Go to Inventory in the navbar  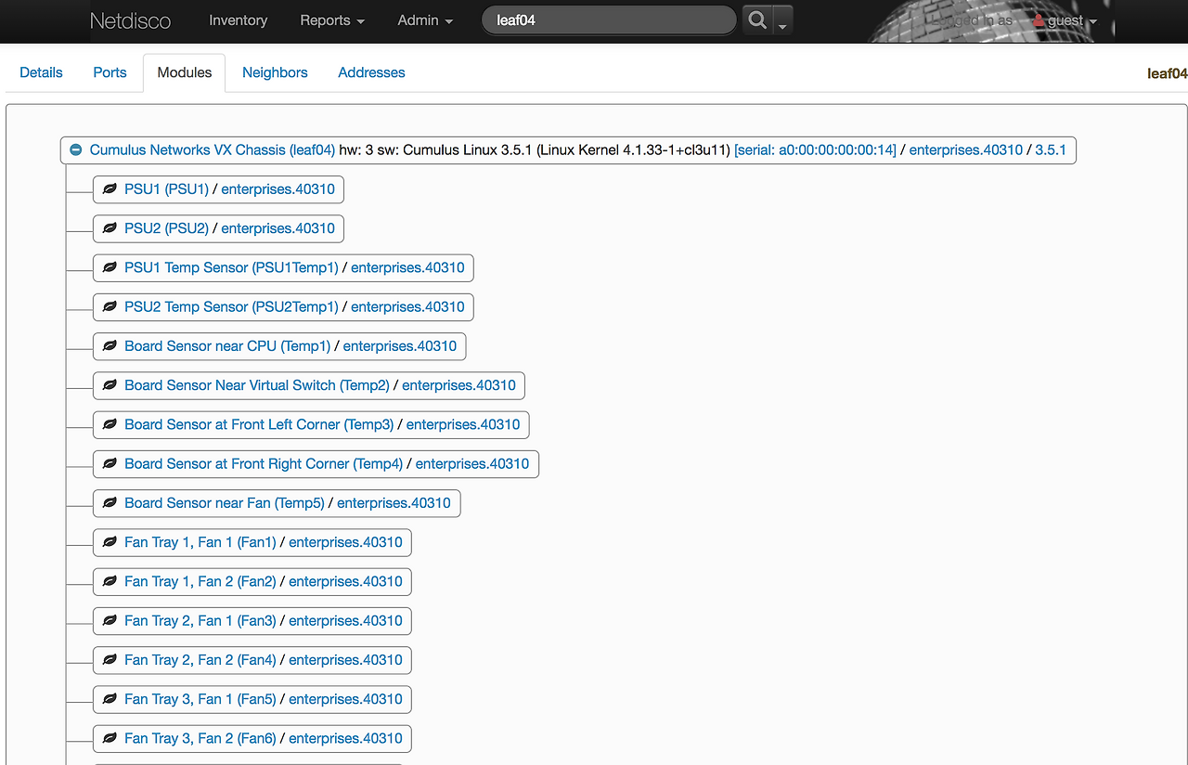pyautogui.click(x=239, y=20)
